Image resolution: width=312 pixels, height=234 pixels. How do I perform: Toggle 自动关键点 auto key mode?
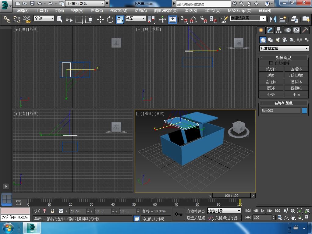pos(196,211)
